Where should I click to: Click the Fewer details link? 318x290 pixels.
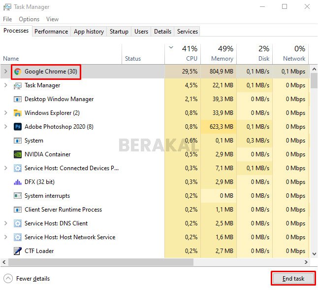[33, 279]
